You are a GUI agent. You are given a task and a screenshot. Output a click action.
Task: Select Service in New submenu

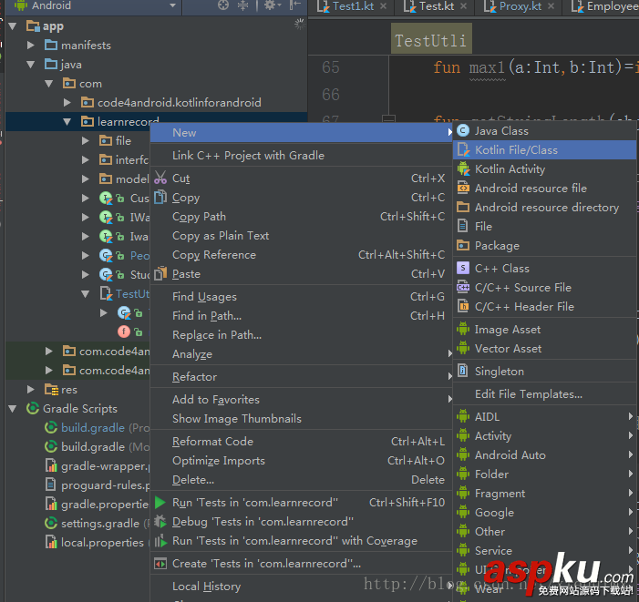coord(544,551)
